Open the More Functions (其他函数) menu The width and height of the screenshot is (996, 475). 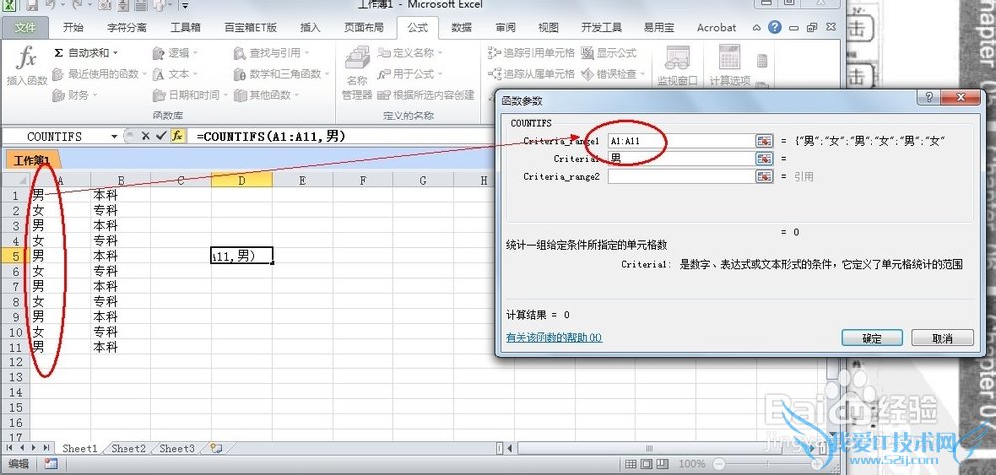267,95
